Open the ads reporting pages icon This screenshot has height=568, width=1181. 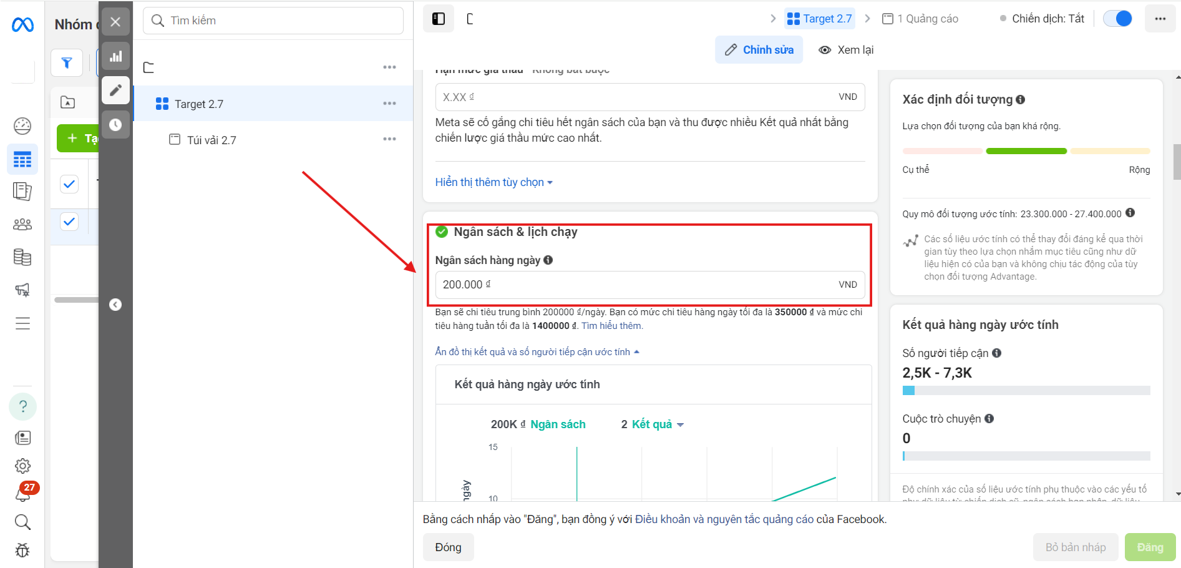point(22,191)
